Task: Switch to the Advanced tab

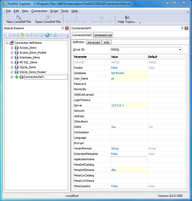Action: click(x=94, y=43)
